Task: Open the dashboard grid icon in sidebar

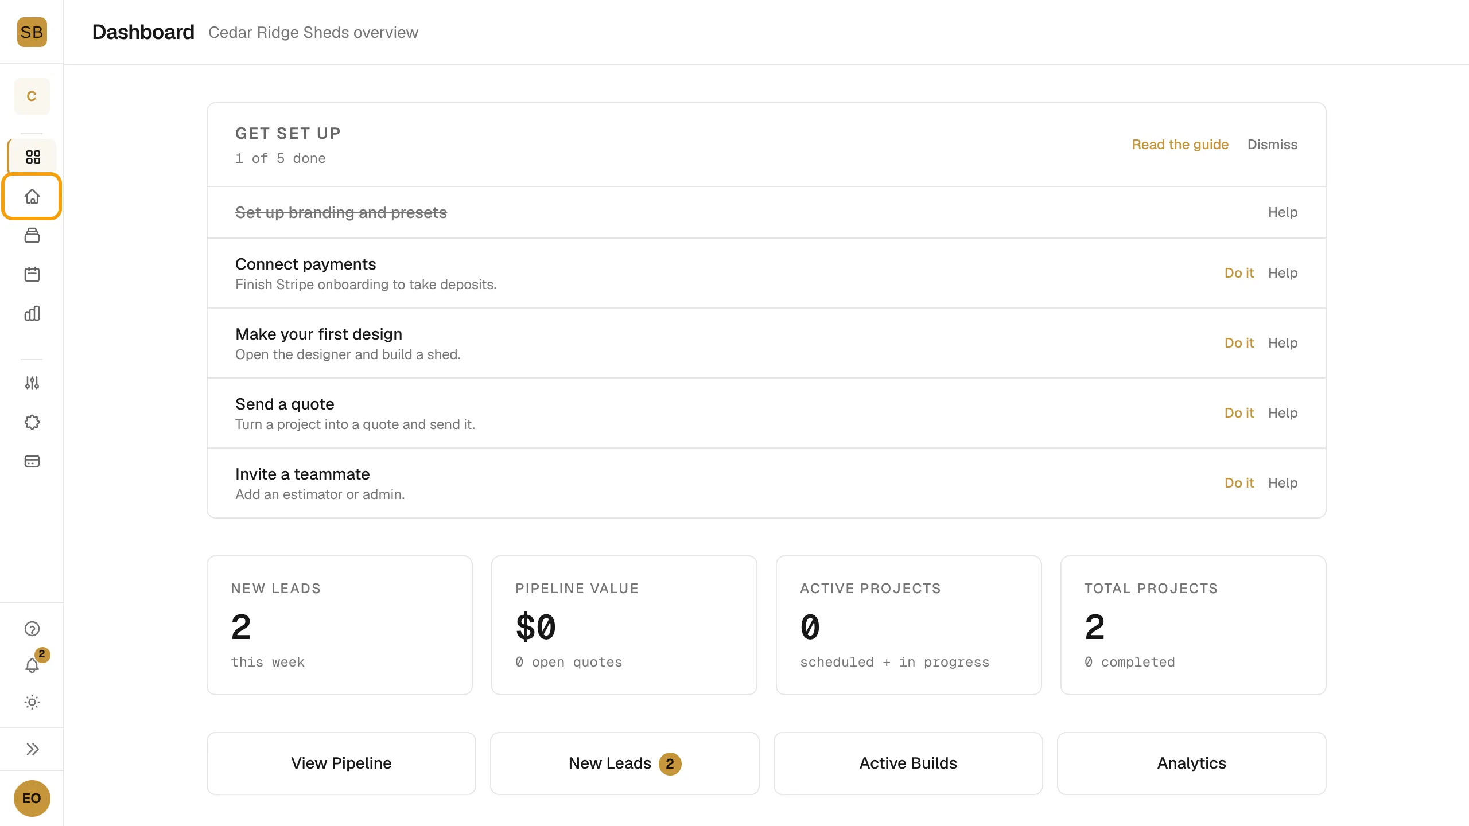Action: (33, 157)
